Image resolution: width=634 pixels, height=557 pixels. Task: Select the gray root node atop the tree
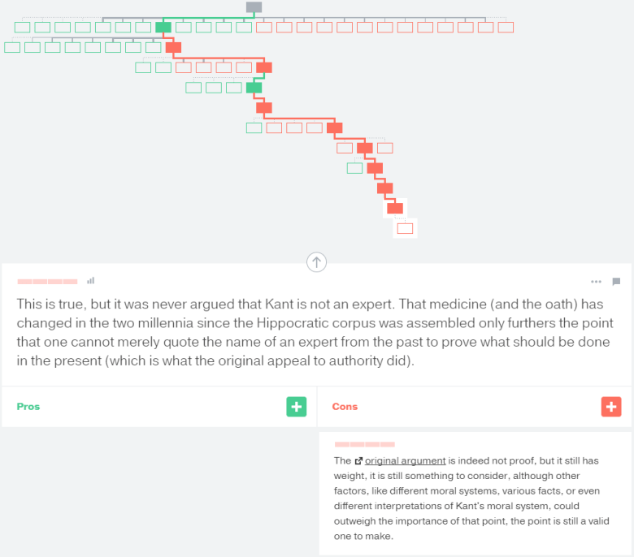[x=254, y=7]
